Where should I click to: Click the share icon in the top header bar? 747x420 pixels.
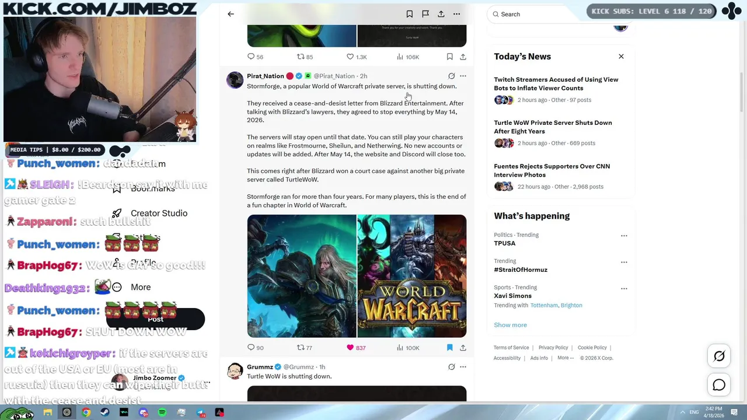point(441,14)
